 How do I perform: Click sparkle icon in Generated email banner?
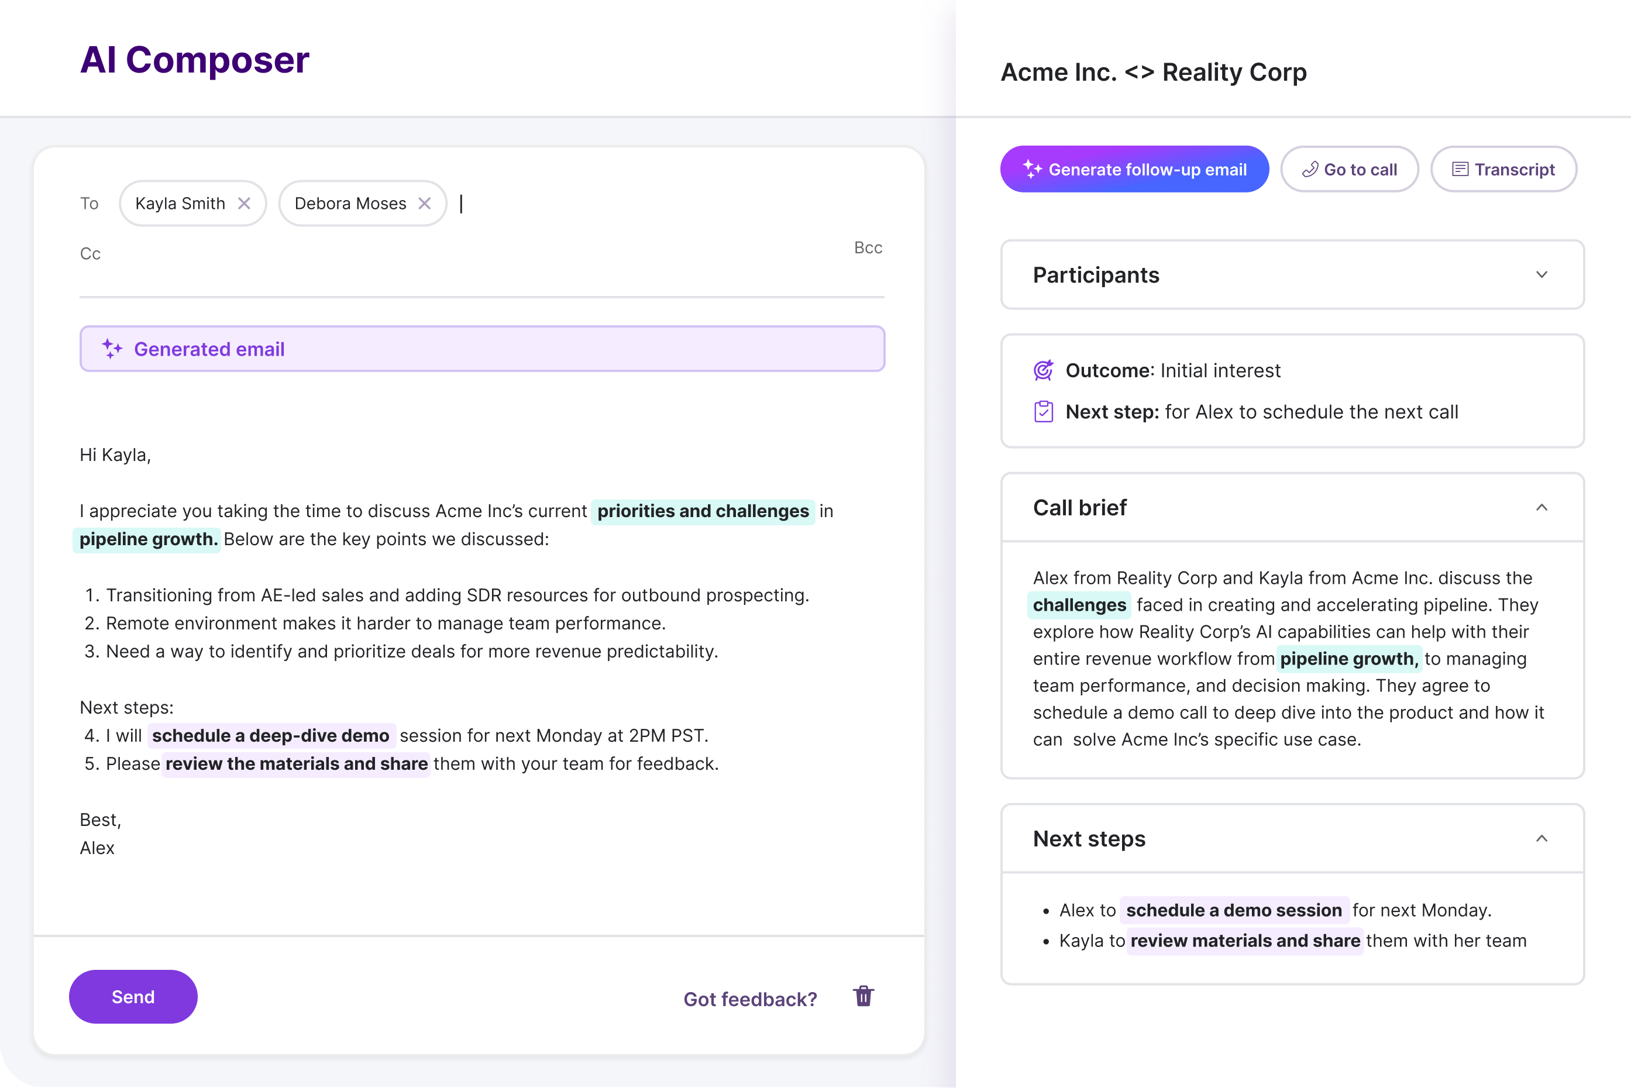tap(112, 348)
